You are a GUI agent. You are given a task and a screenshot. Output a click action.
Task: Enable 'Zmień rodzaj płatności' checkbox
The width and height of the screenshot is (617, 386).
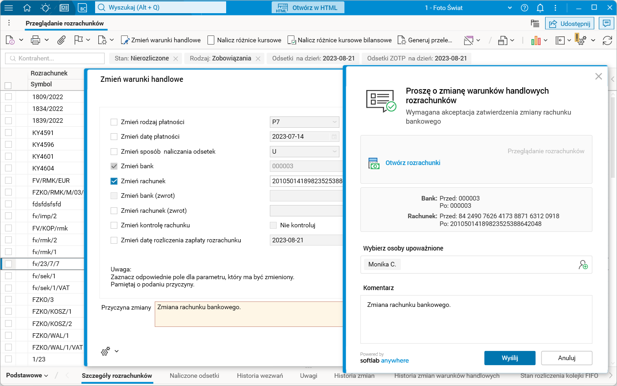pyautogui.click(x=114, y=122)
